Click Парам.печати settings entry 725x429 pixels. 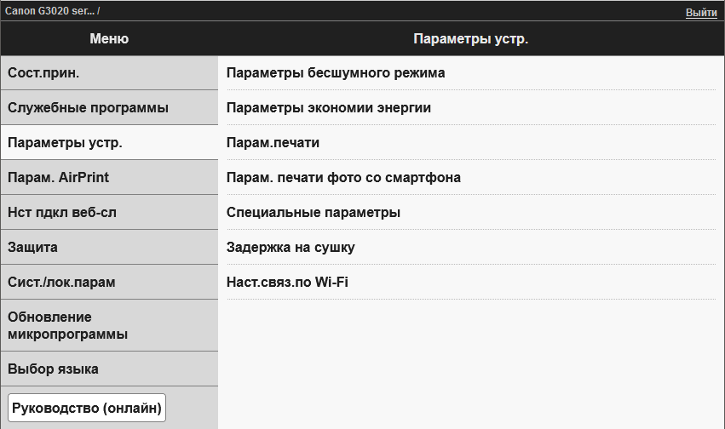(x=273, y=143)
